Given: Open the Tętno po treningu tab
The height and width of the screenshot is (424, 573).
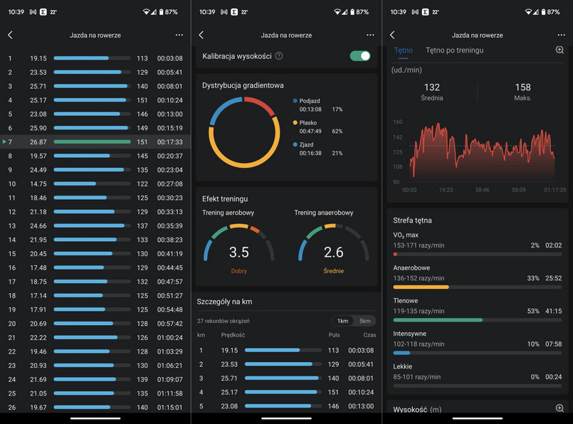Looking at the screenshot, I should [455, 51].
